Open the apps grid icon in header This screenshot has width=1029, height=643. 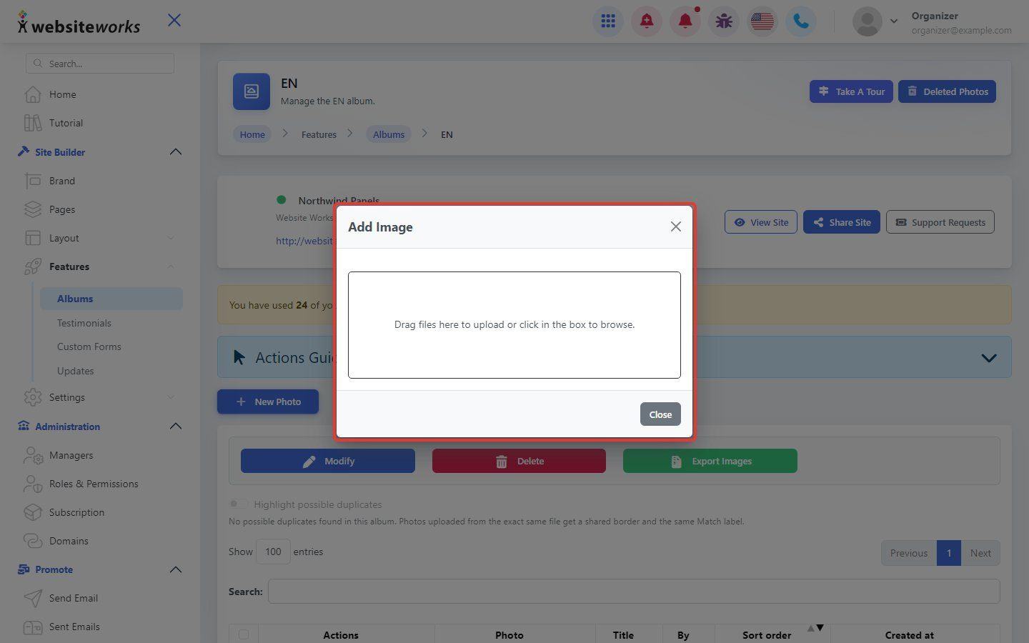click(x=608, y=21)
